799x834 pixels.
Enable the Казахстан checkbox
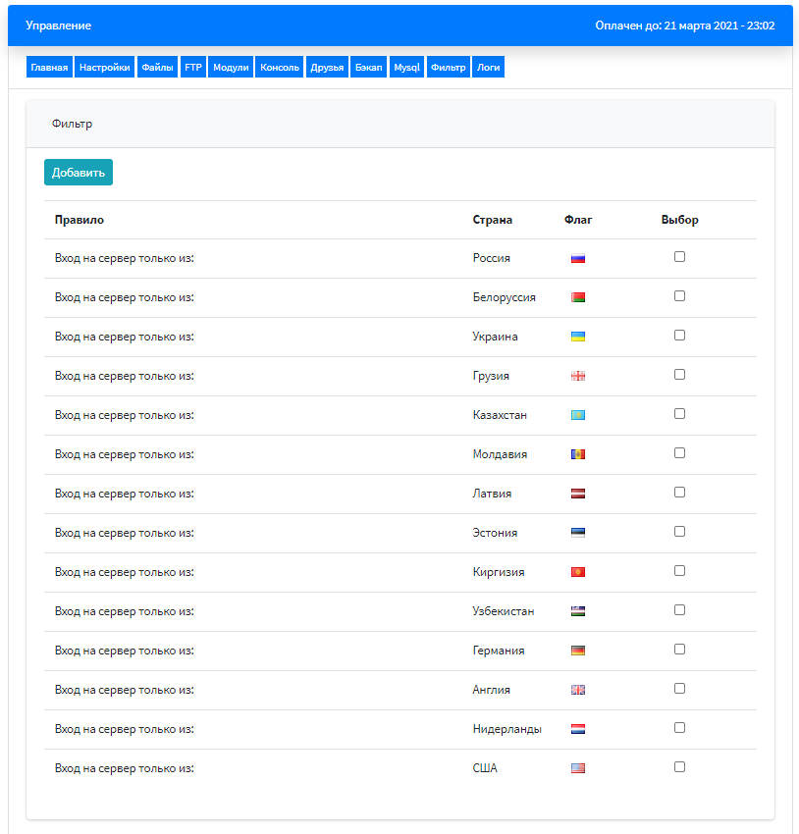pyautogui.click(x=679, y=414)
